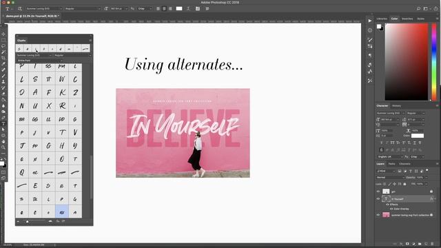The image size is (441, 248).
Task: Switch to the Styles tab
Action: [421, 19]
